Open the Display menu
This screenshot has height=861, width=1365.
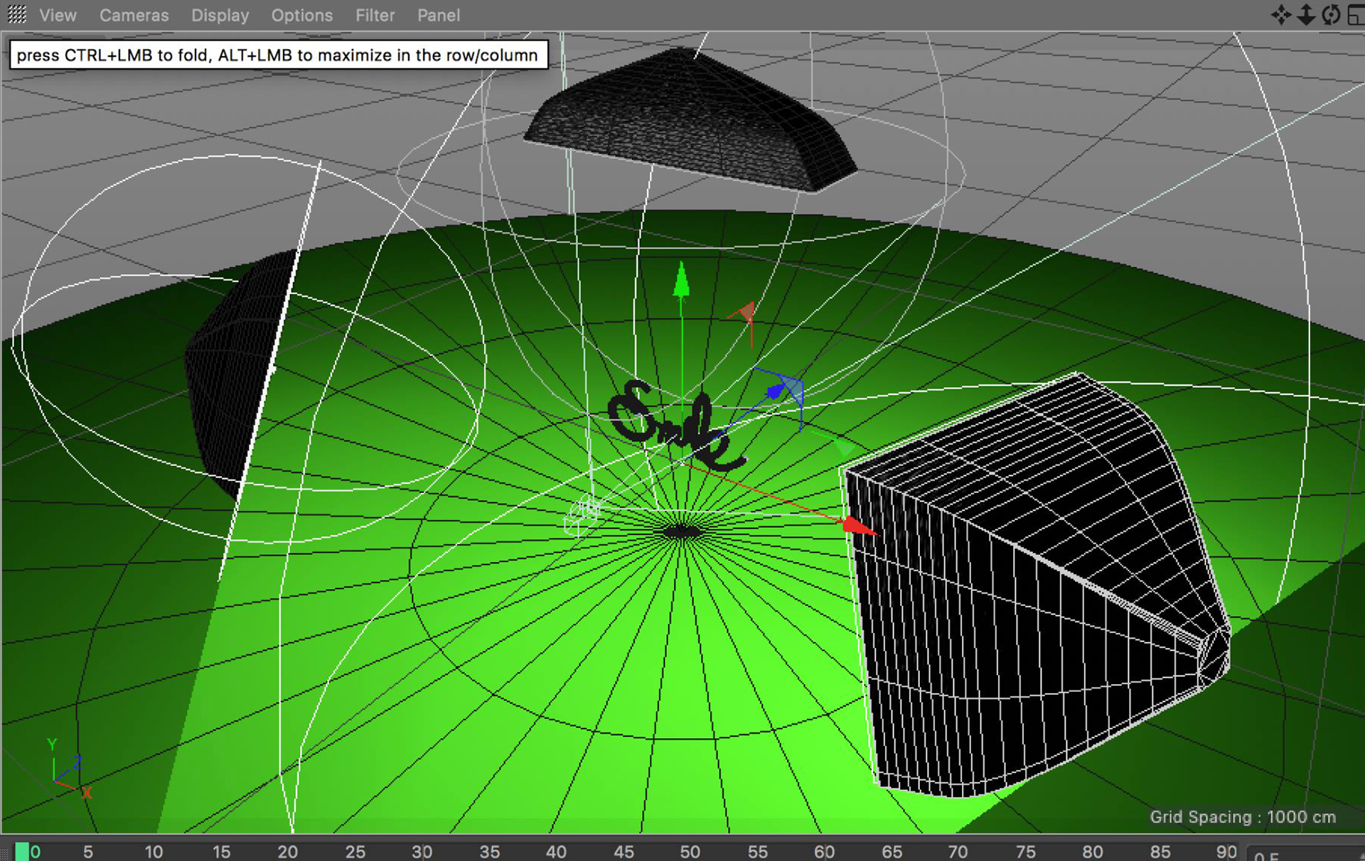[x=220, y=15]
